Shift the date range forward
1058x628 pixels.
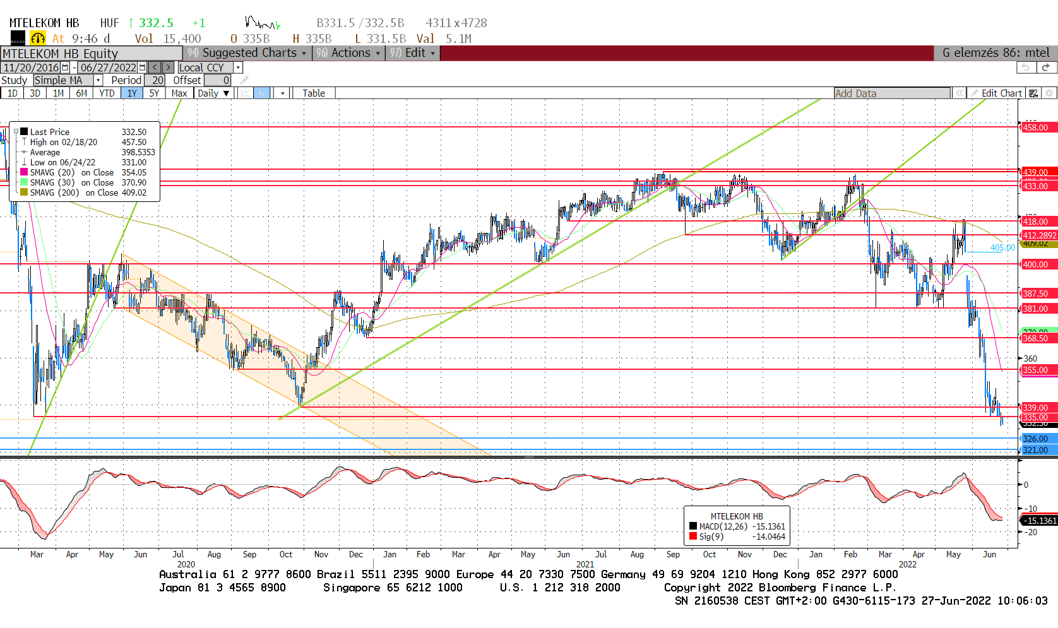click(169, 68)
